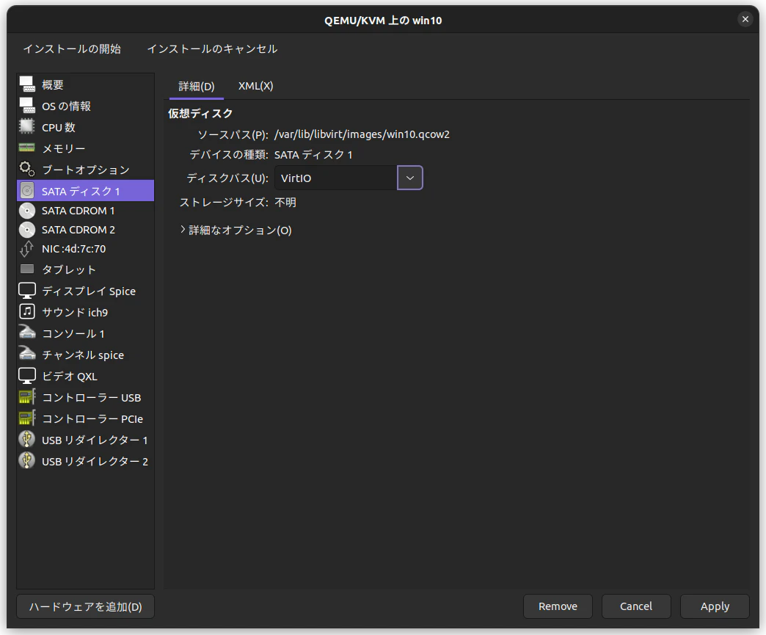Open the ディスクバス dropdown arrow
The image size is (766, 635).
(x=410, y=178)
